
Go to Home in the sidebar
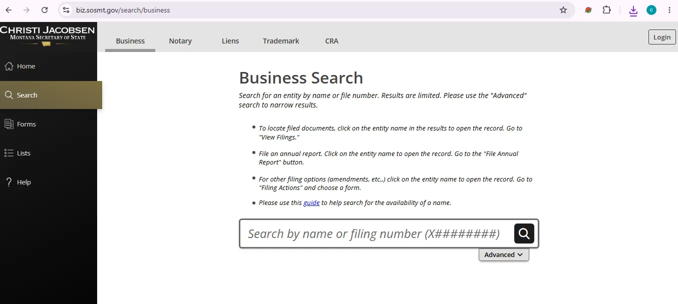click(49, 66)
